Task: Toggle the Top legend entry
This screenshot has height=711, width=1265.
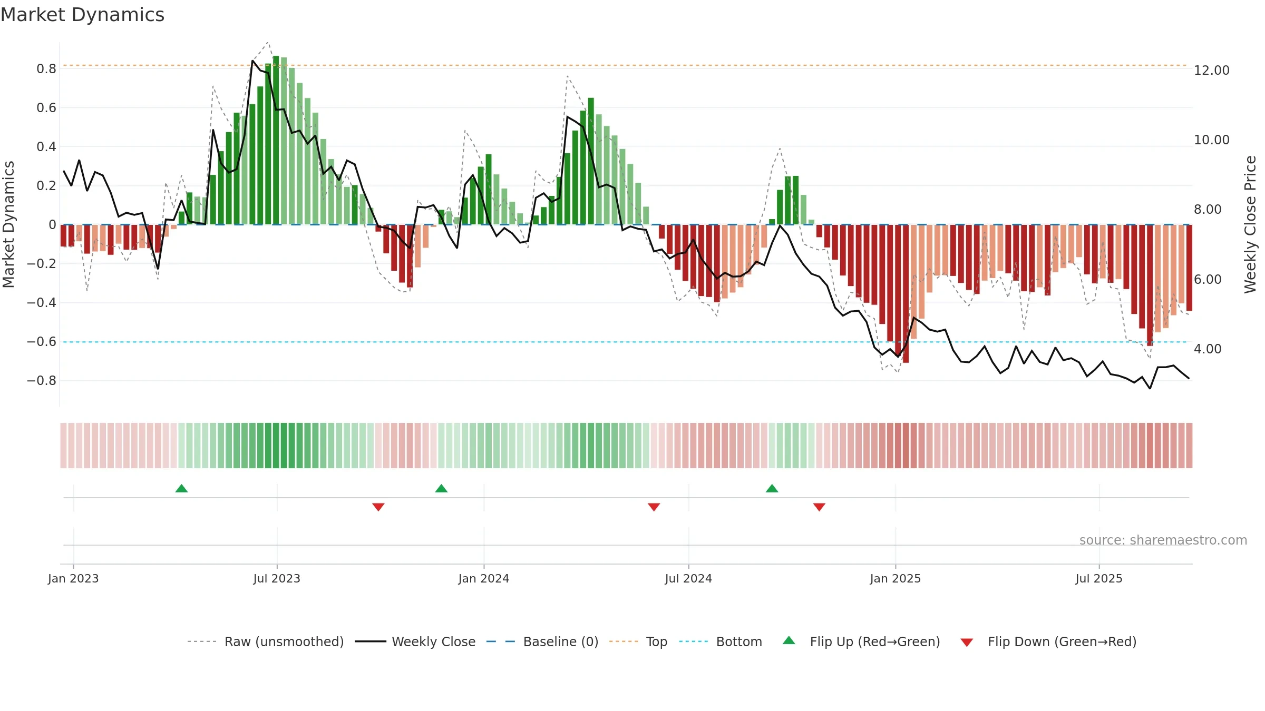Action: 638,641
